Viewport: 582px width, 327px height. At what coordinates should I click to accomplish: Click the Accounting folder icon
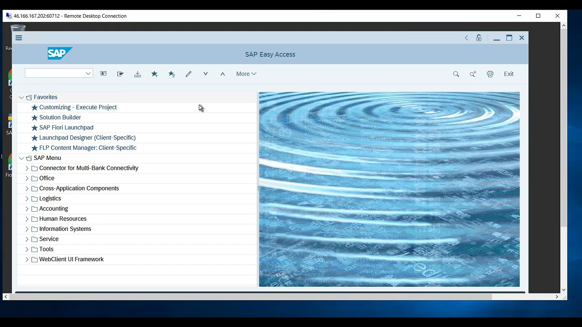pos(35,209)
